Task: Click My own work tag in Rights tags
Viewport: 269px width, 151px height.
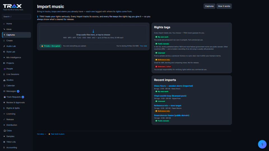Action: point(162,37)
